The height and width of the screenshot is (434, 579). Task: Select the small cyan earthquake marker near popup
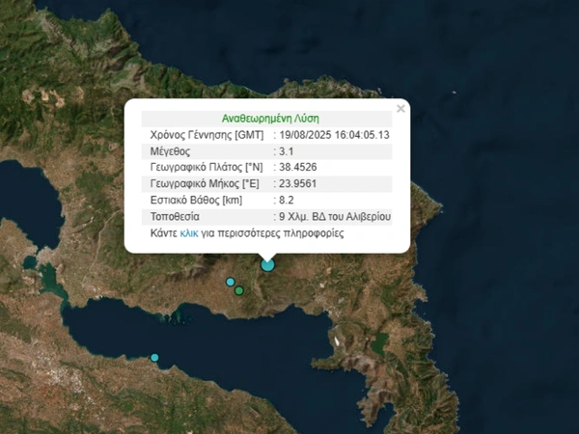tap(231, 283)
